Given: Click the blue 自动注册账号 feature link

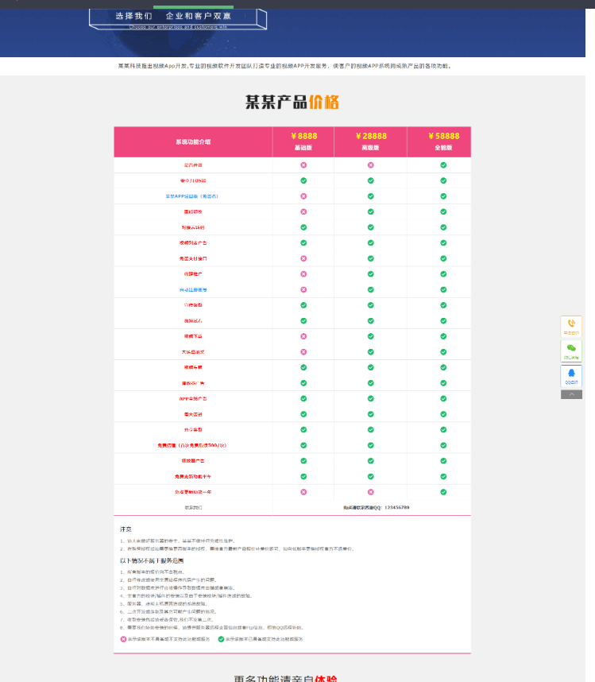Looking at the screenshot, I should click(x=194, y=289).
